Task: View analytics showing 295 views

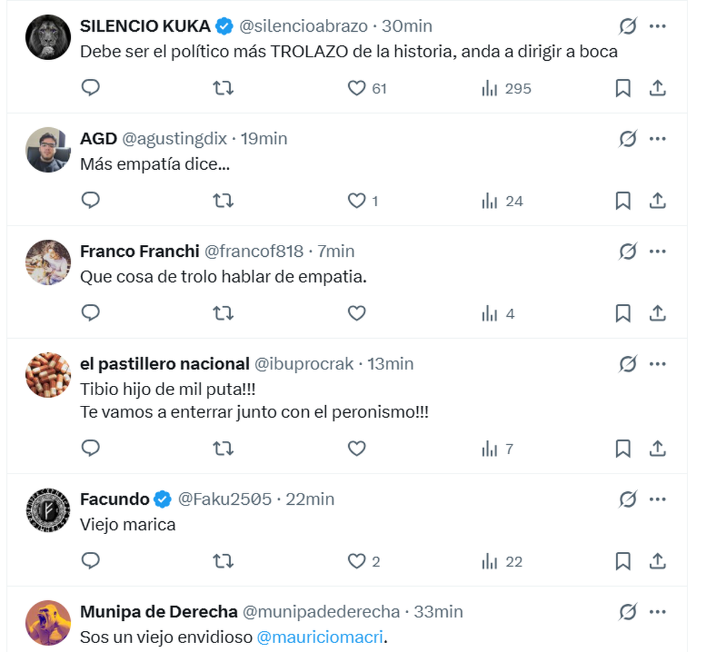Action: click(x=507, y=88)
